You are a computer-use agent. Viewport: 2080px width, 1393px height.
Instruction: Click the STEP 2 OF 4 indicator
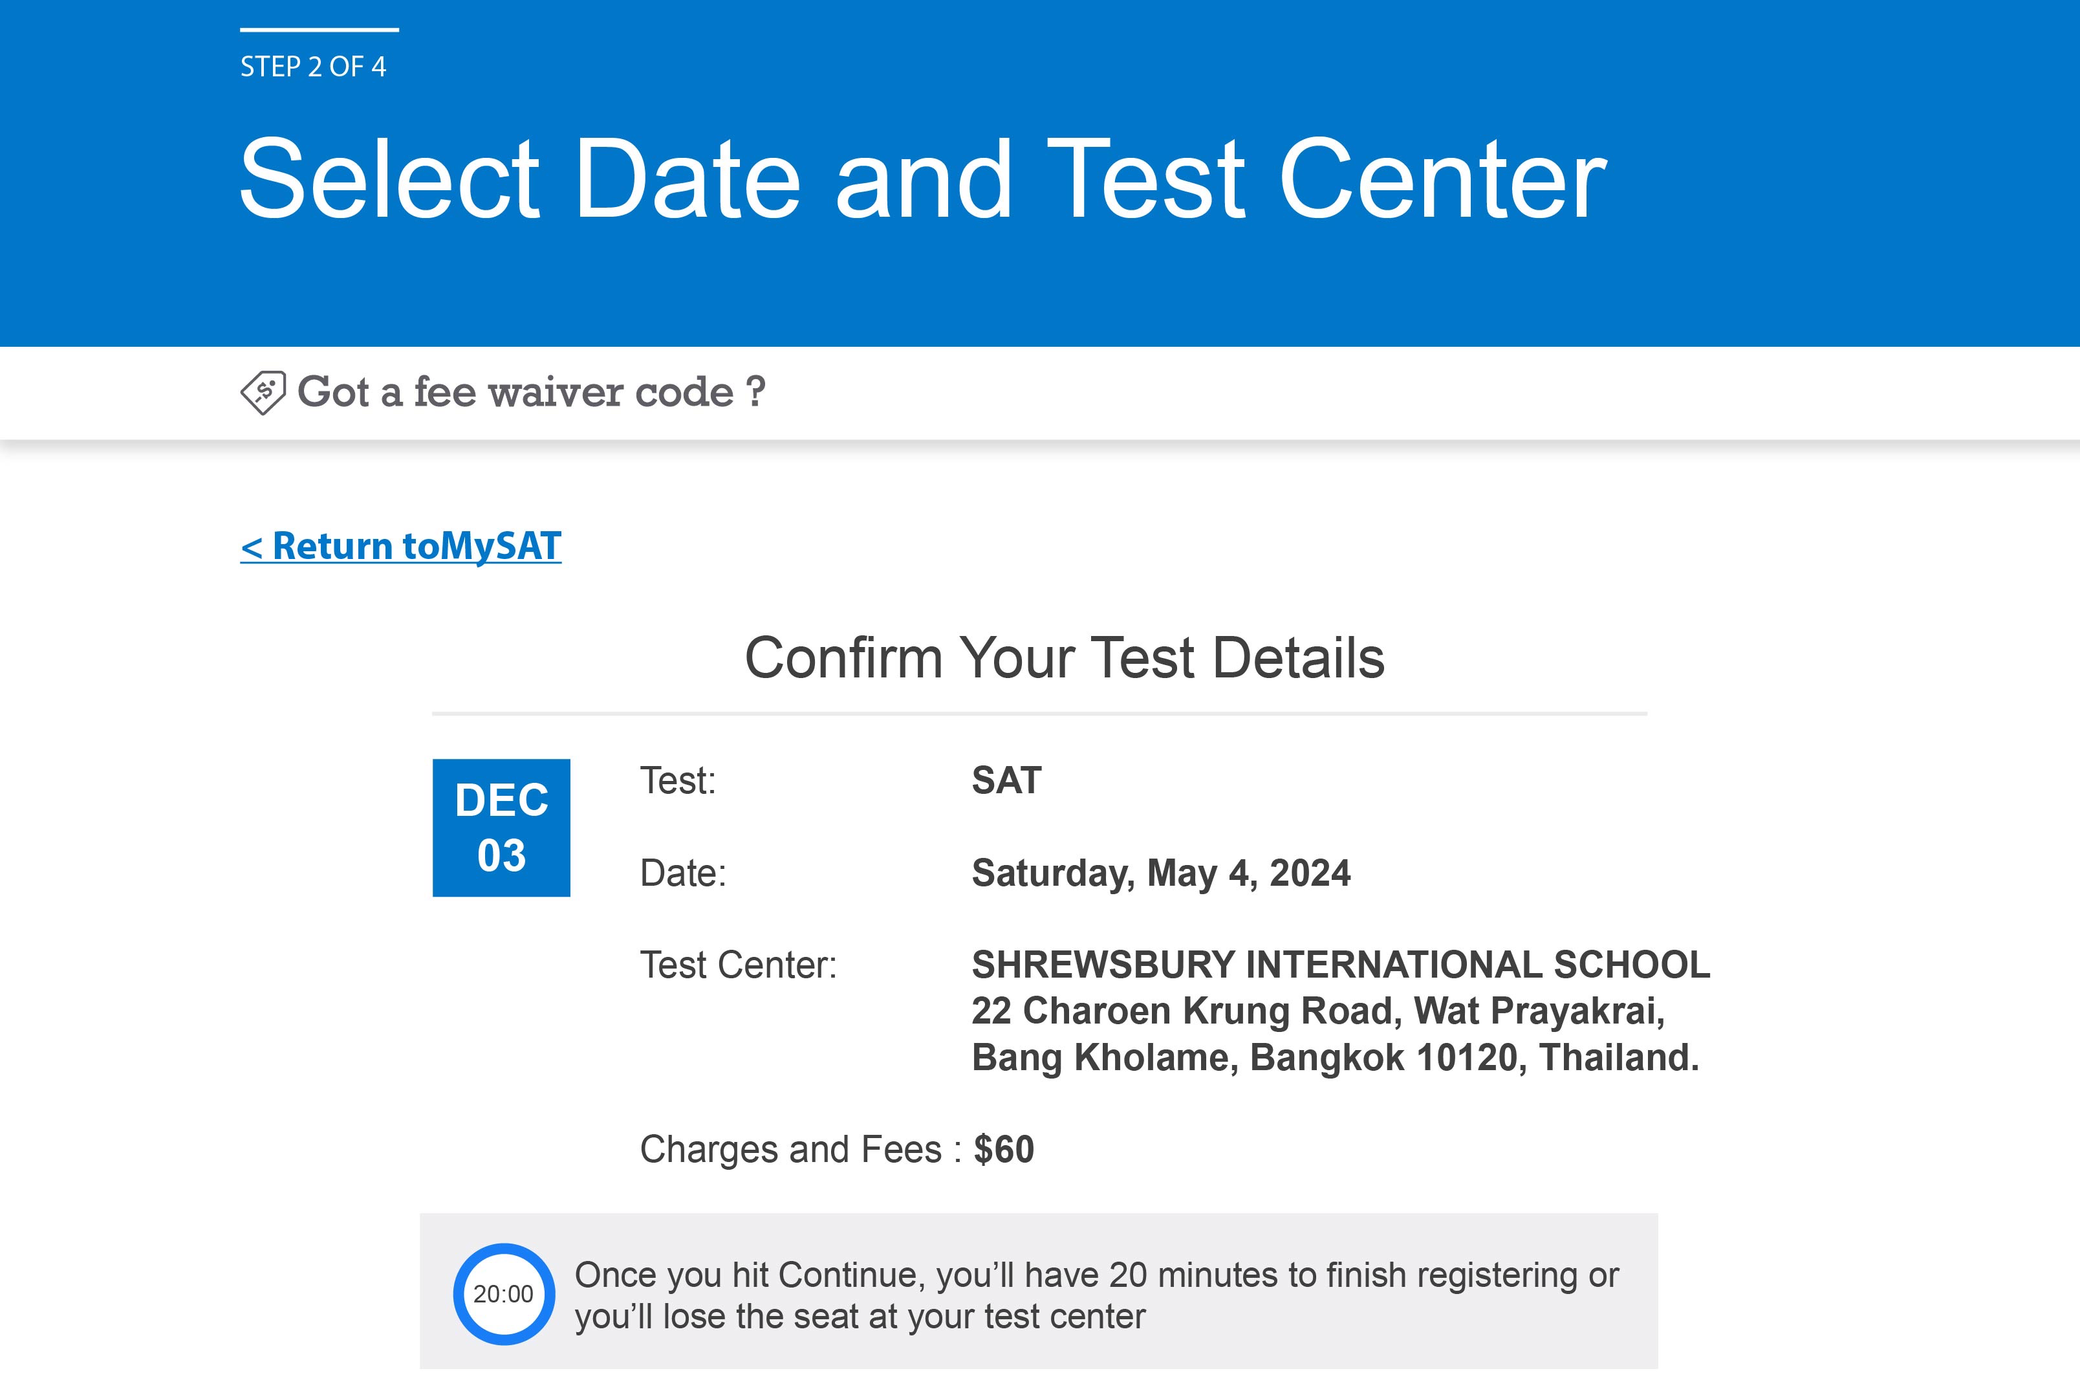coord(312,67)
